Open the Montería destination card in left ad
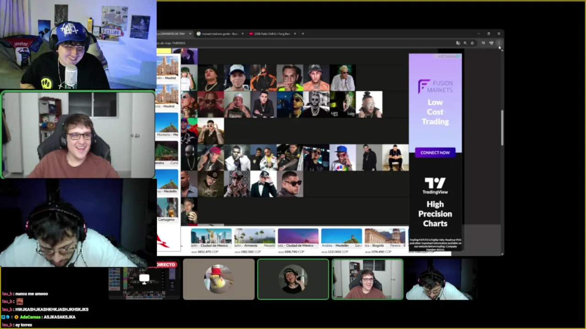586x329 pixels. [167, 125]
